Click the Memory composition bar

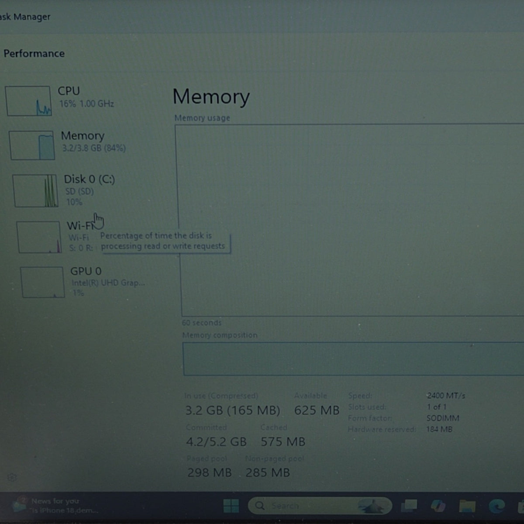pyautogui.click(x=354, y=359)
